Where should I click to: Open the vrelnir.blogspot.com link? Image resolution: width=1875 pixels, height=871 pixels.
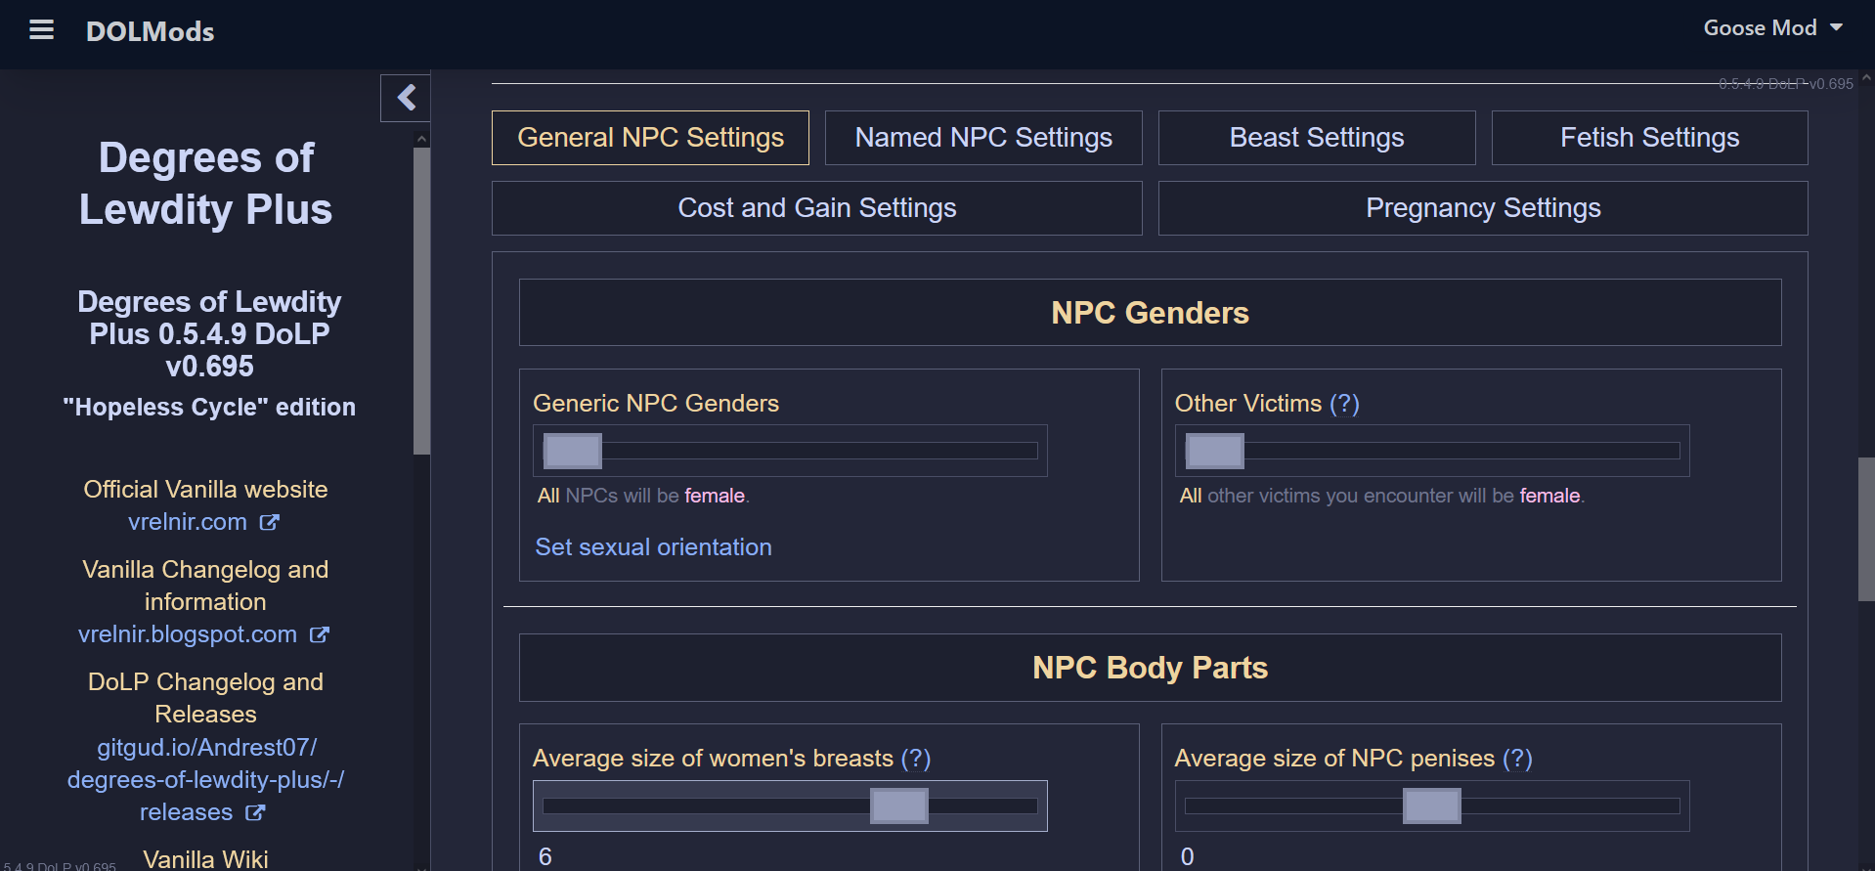[188, 634]
